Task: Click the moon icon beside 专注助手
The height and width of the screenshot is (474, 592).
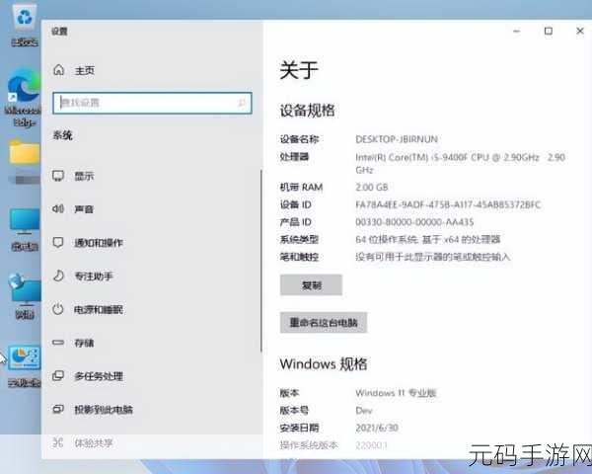Action: [x=58, y=276]
